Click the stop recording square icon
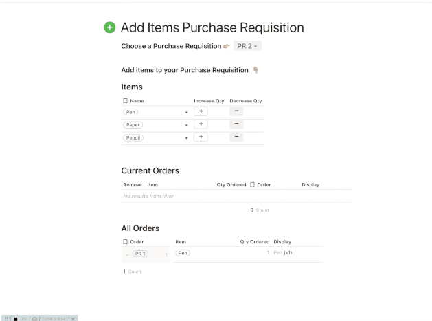 coord(15,318)
